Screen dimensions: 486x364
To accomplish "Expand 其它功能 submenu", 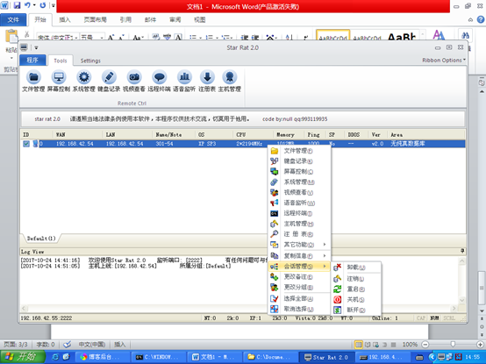I will pyautogui.click(x=299, y=245).
